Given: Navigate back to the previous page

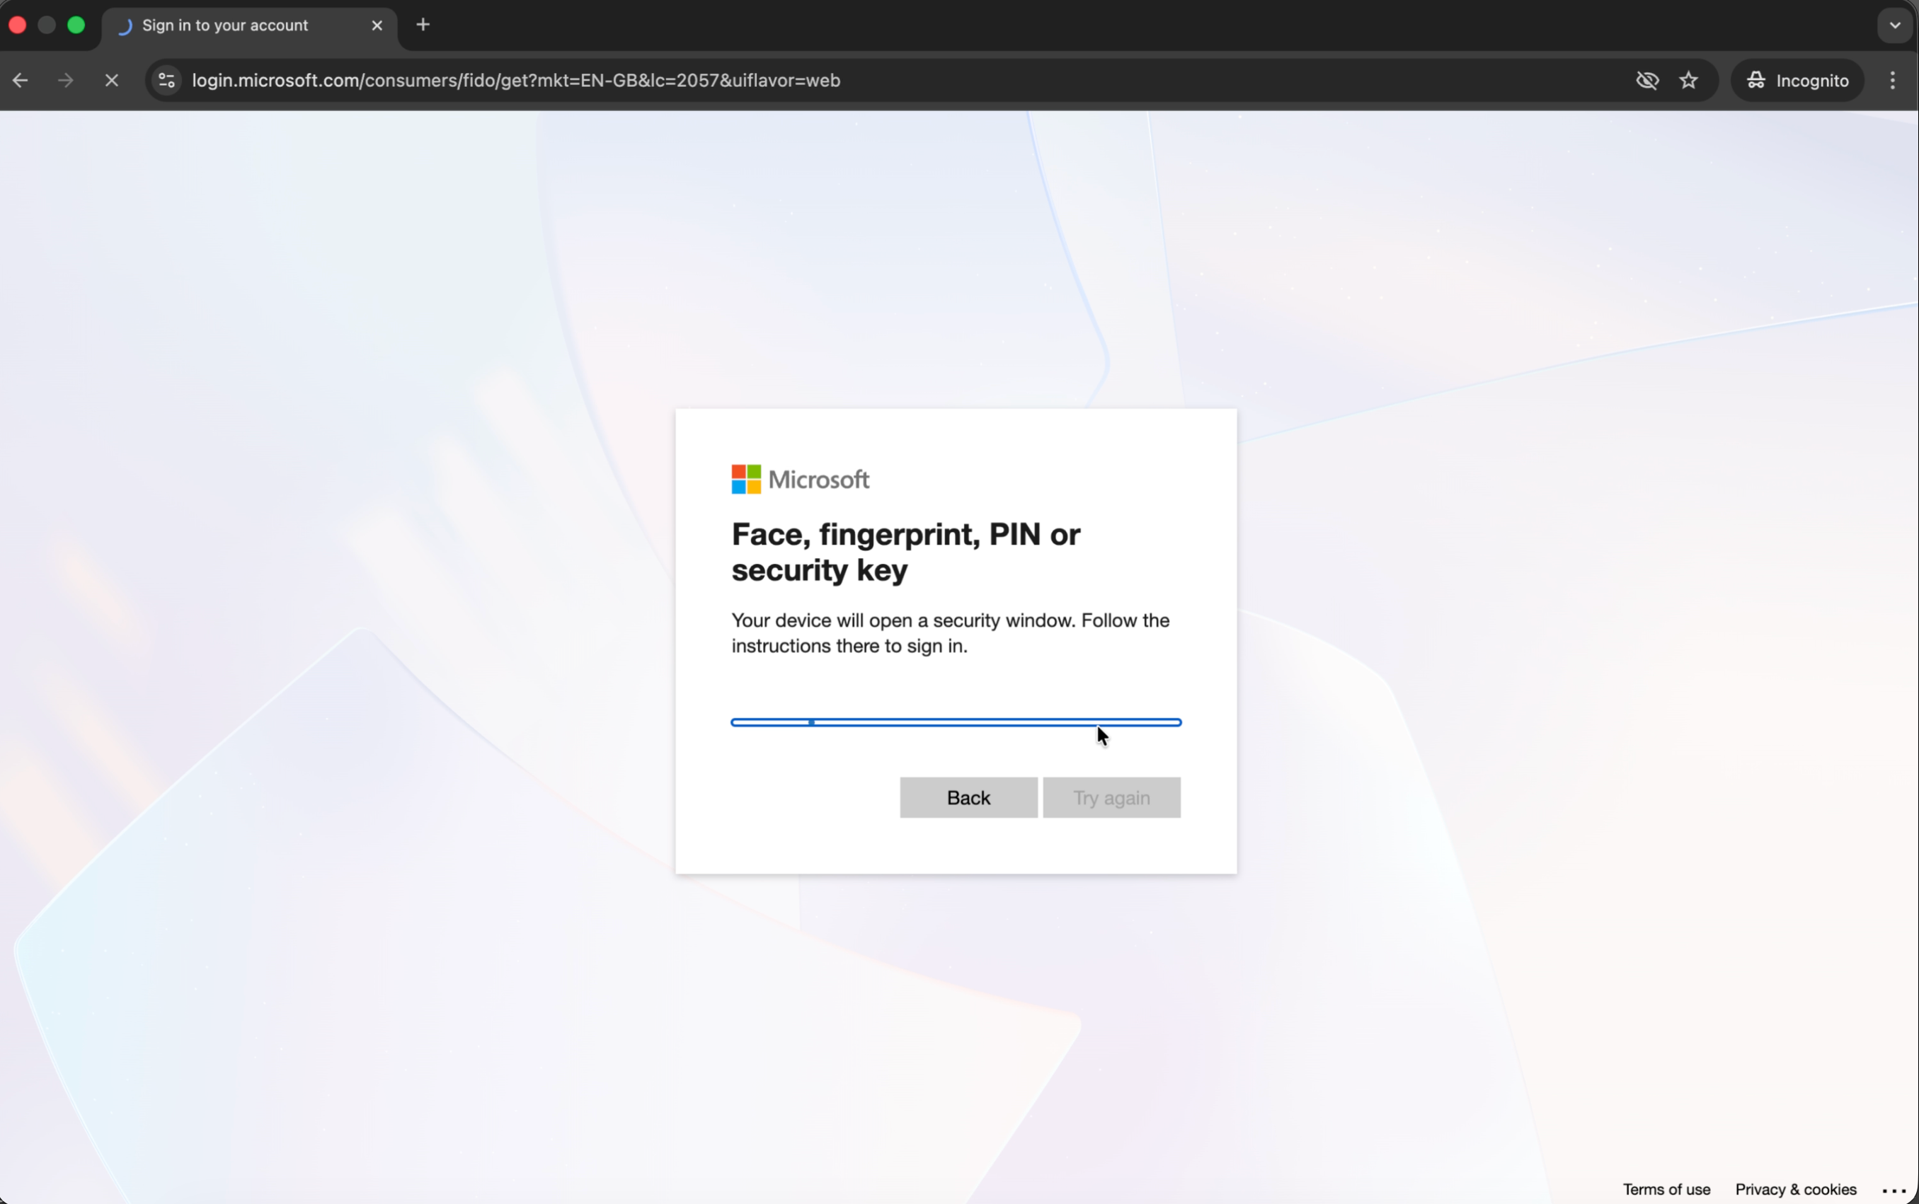Looking at the screenshot, I should tap(19, 80).
